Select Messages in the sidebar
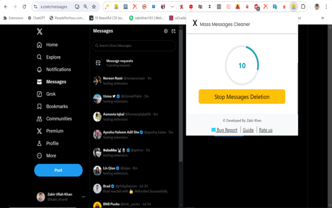Image resolution: width=332 pixels, height=208 pixels. coord(51,82)
